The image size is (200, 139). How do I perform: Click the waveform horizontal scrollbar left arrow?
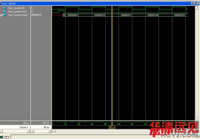pos(54,131)
